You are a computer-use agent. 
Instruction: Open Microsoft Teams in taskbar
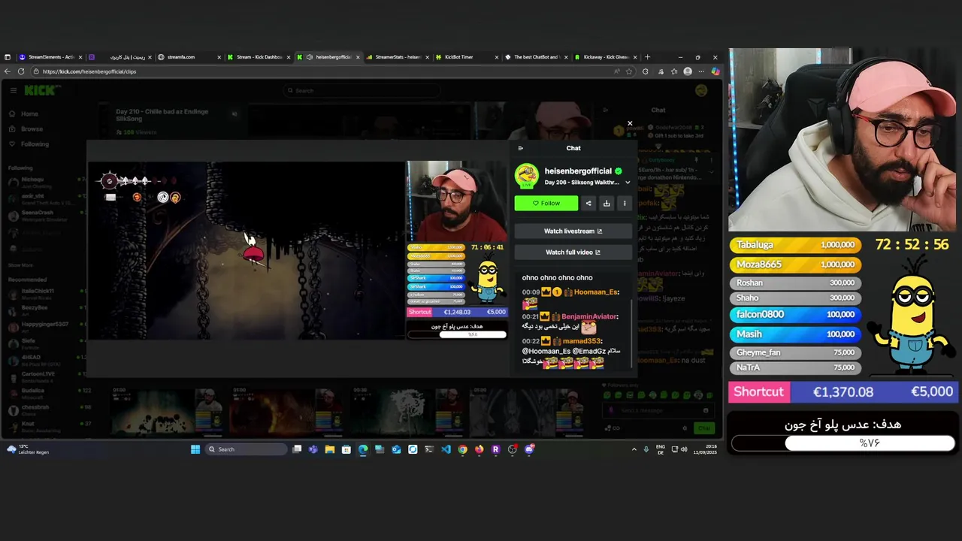313,449
